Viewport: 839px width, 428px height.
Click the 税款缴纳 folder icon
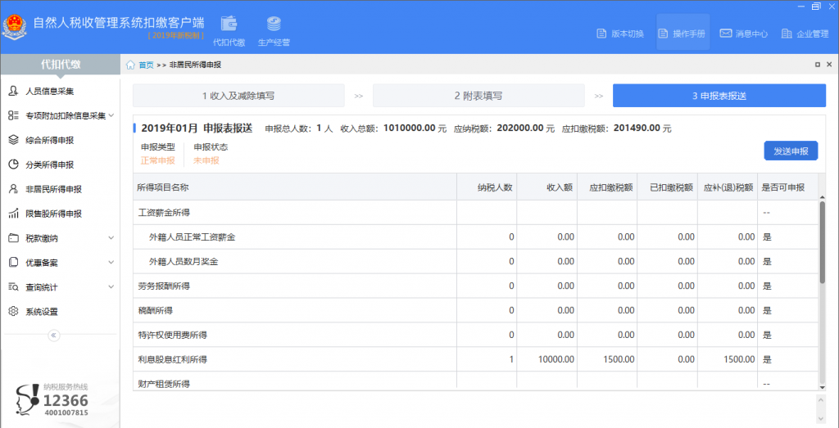[13, 238]
